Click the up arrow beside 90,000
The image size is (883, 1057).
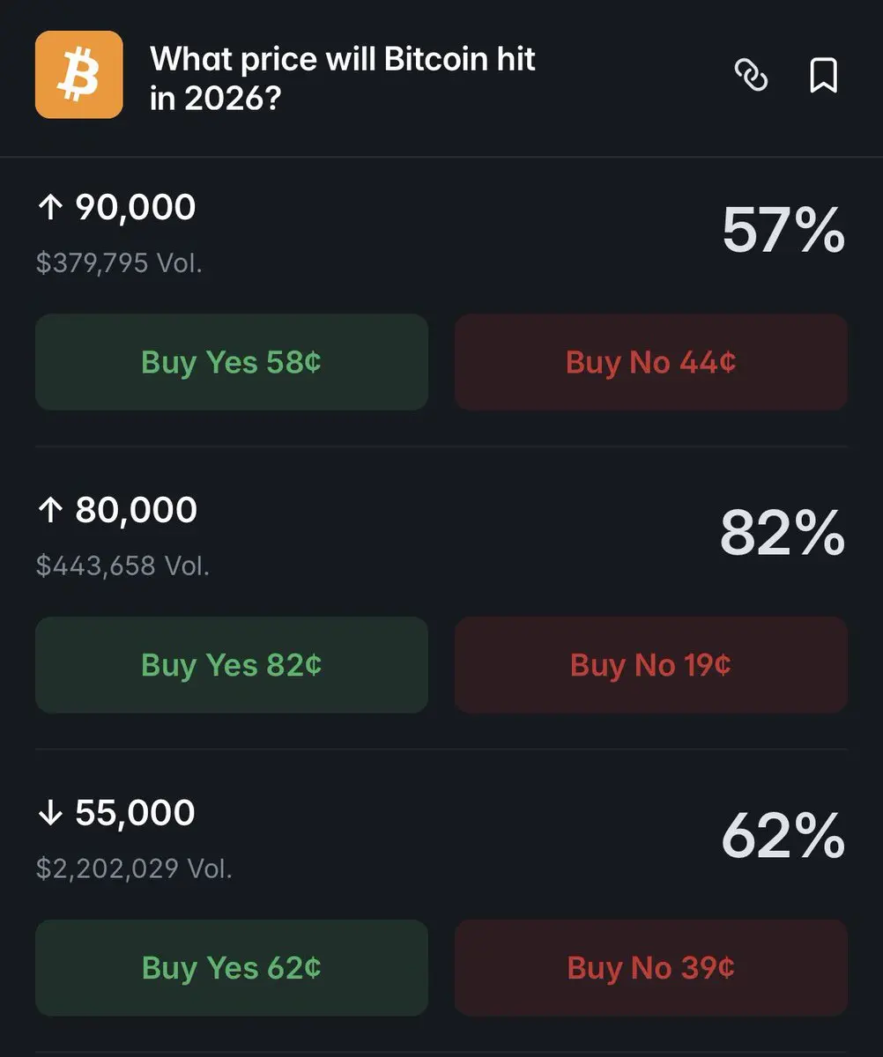click(51, 208)
